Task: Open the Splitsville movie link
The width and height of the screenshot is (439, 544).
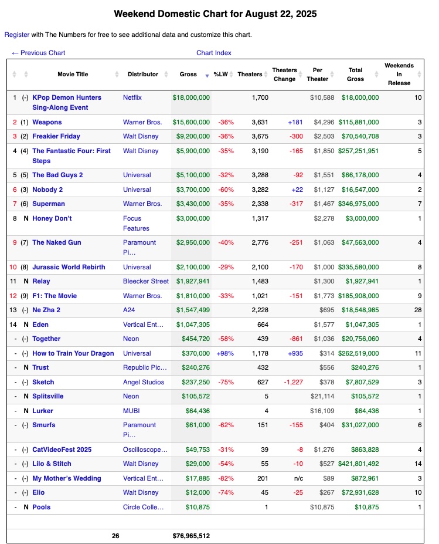Action: point(48,396)
